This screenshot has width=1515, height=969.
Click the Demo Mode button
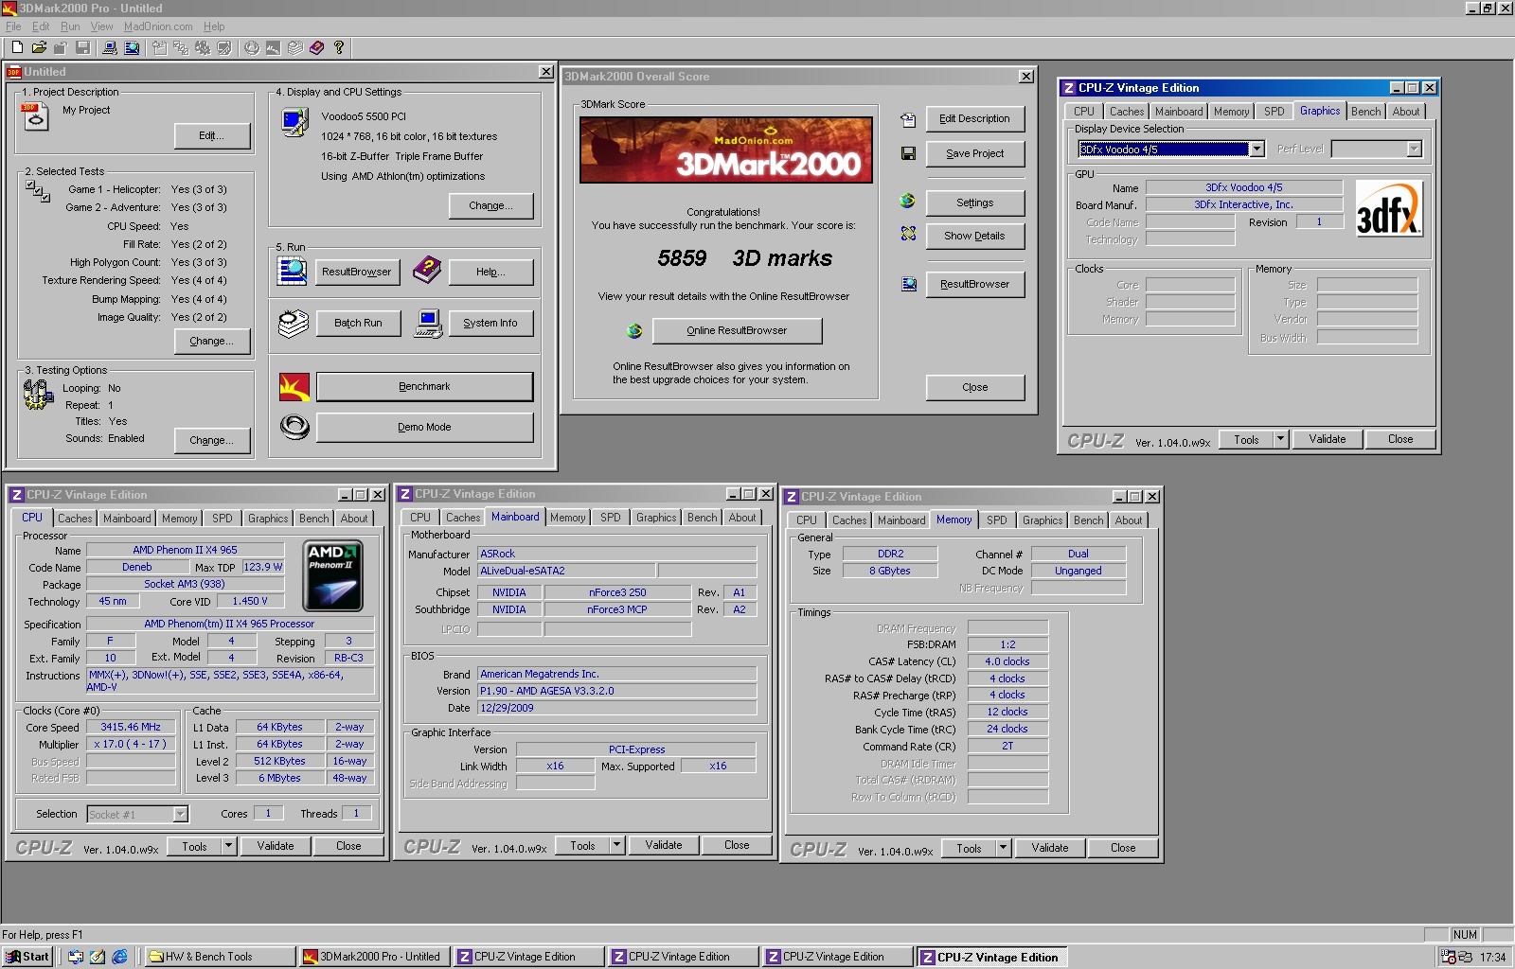[x=424, y=427]
